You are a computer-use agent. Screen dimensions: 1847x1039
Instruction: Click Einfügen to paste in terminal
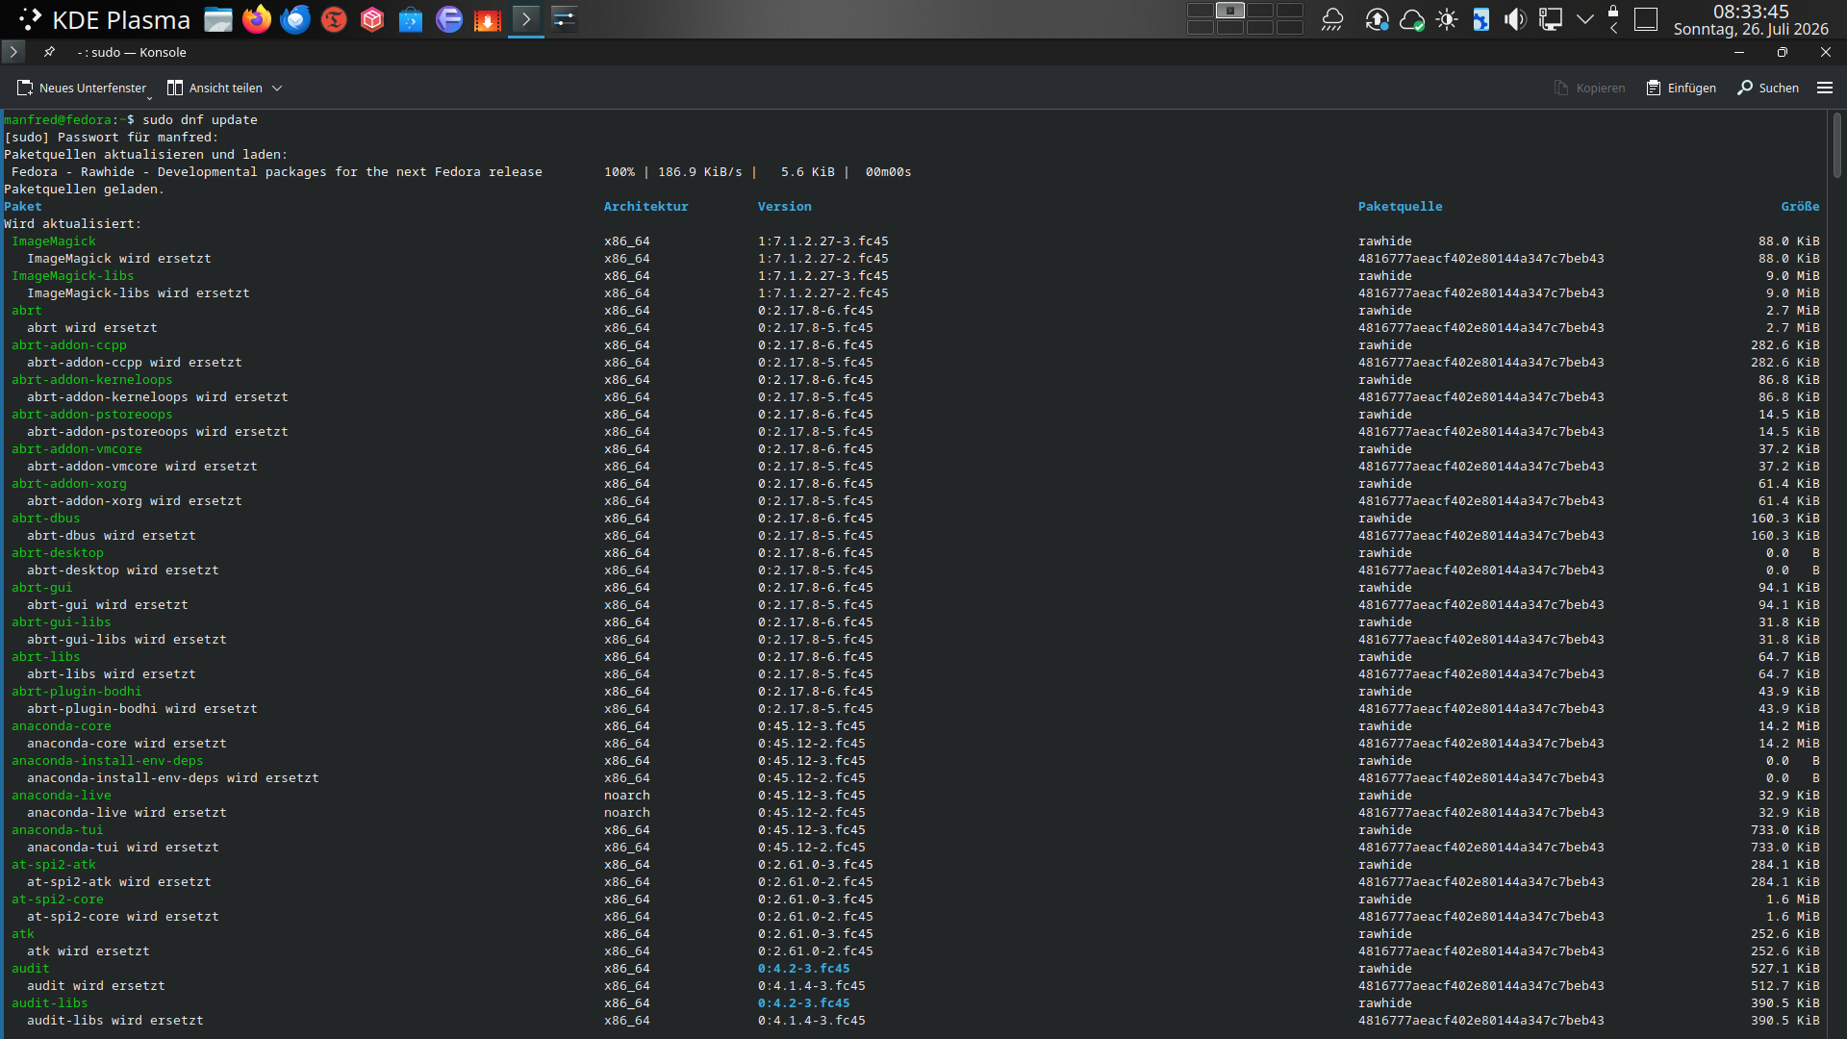click(1681, 88)
